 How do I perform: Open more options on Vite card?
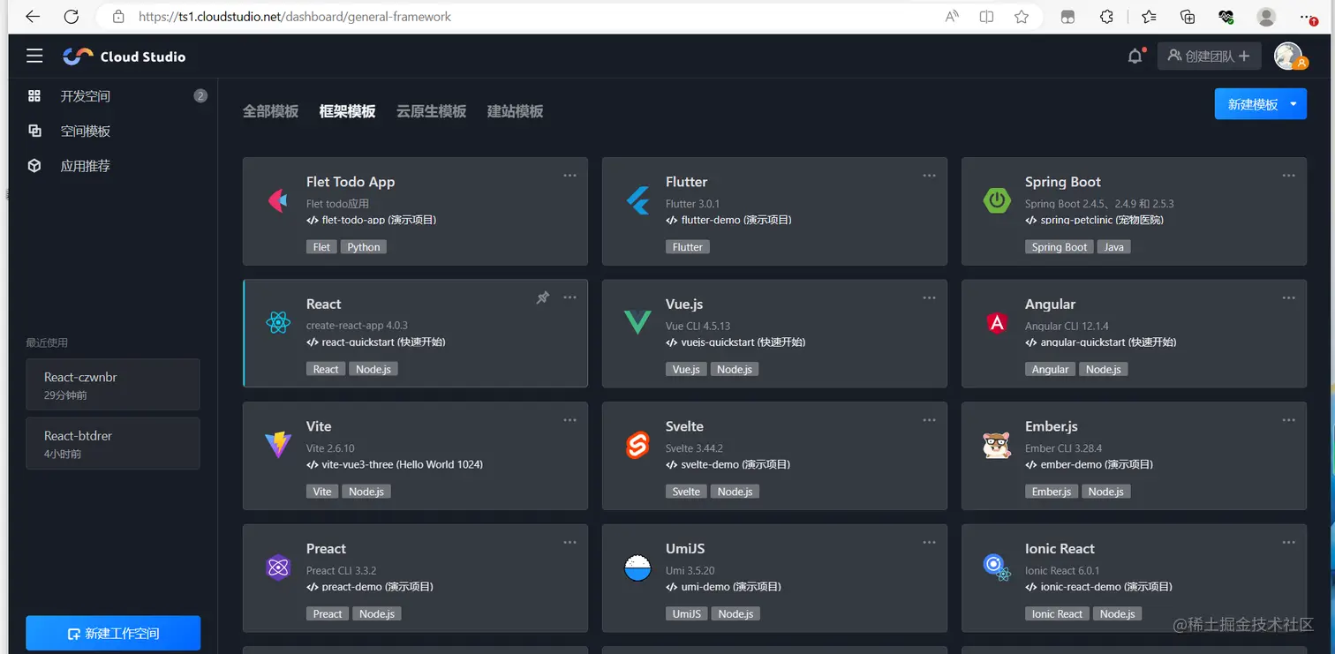(570, 420)
